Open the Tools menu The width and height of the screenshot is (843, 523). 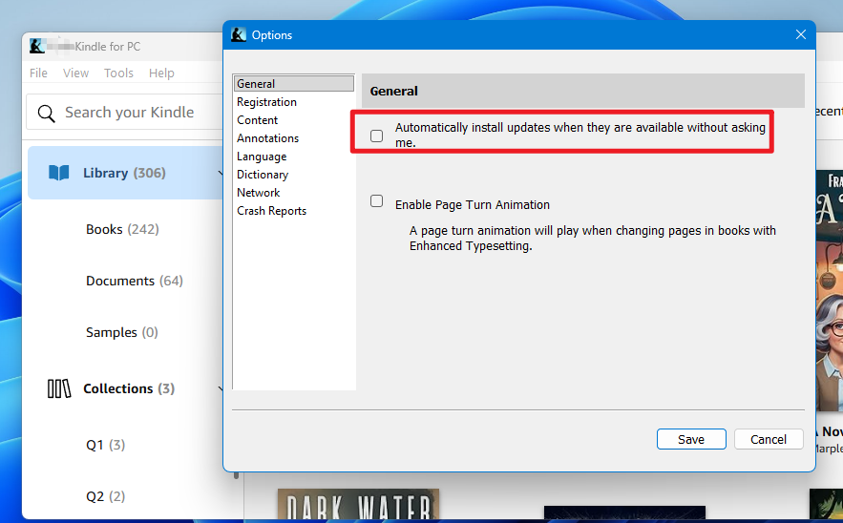tap(118, 73)
